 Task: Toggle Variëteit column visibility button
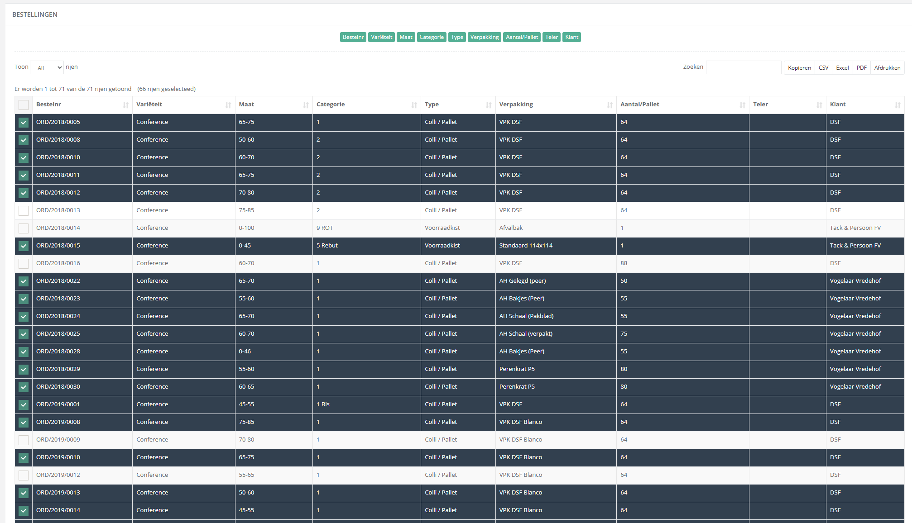381,37
